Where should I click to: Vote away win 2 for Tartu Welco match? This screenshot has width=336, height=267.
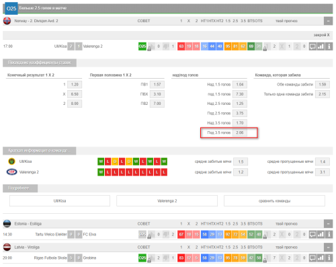297,235
